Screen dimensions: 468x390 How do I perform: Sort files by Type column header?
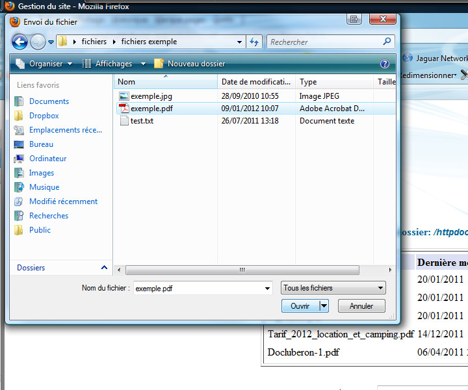coord(308,82)
